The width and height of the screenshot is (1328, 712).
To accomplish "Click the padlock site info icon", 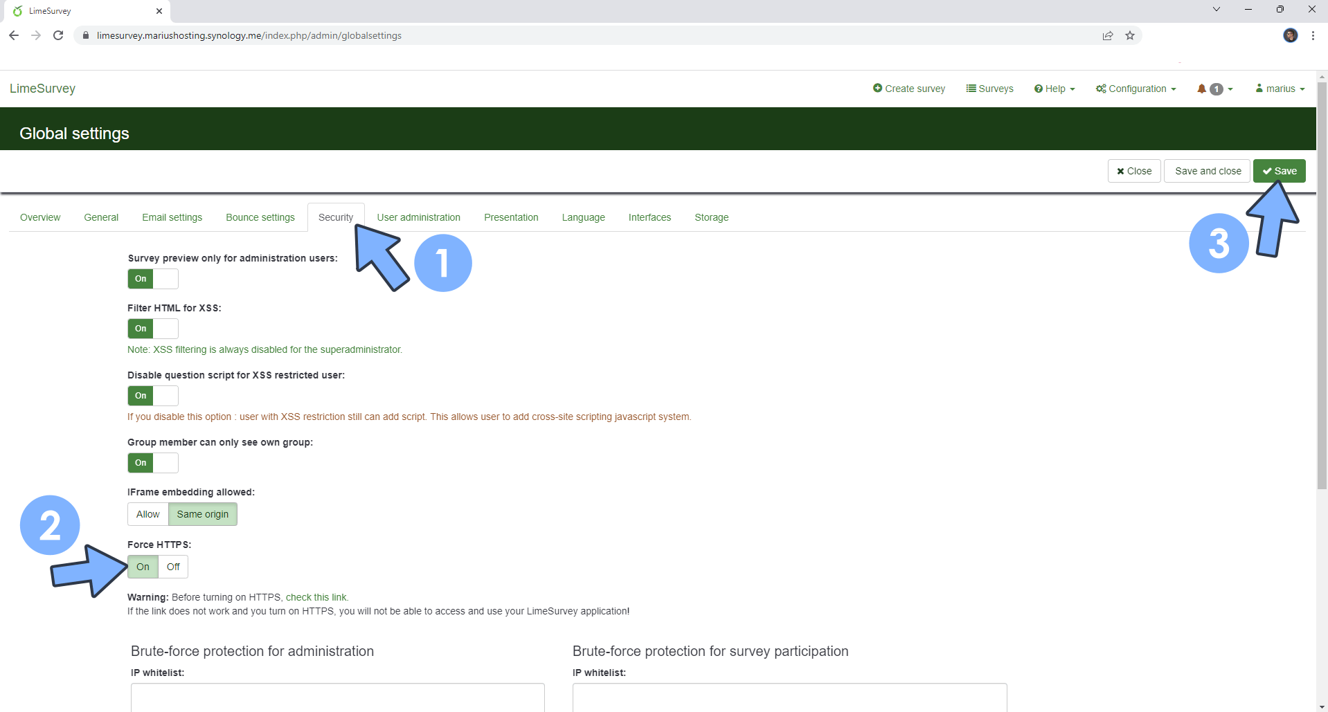I will point(86,35).
